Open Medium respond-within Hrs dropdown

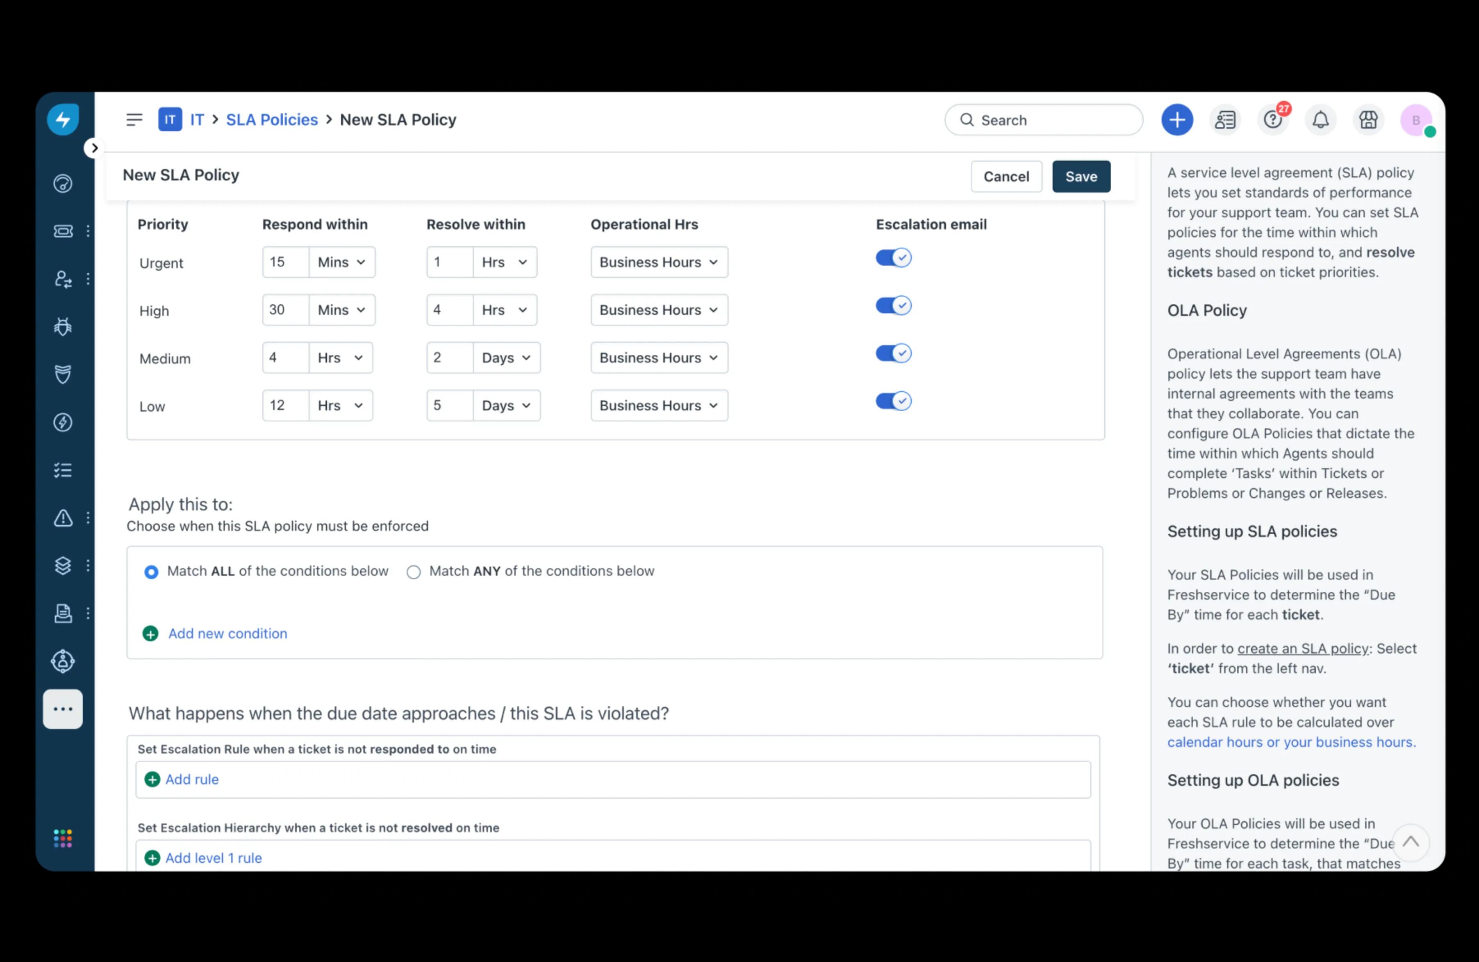coord(341,358)
